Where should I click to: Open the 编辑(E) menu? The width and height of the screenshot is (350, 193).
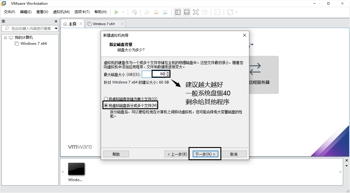coord(26,12)
